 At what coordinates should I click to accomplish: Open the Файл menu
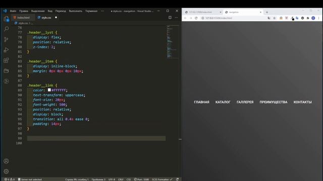(x=13, y=11)
